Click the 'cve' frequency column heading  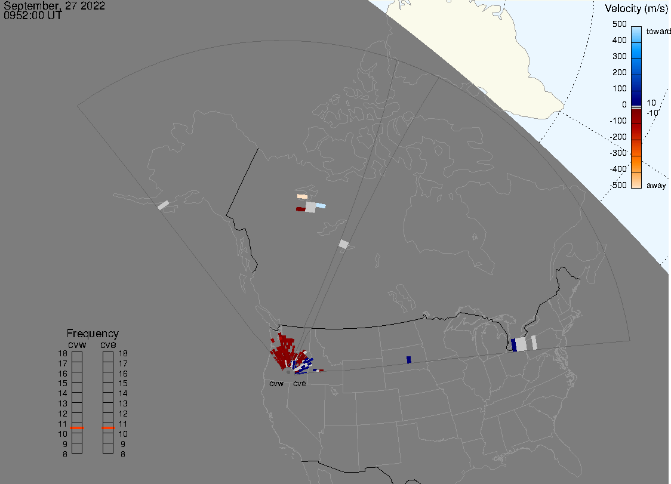[x=108, y=344]
